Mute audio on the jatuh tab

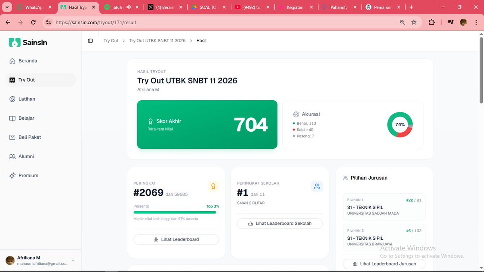[x=129, y=7]
